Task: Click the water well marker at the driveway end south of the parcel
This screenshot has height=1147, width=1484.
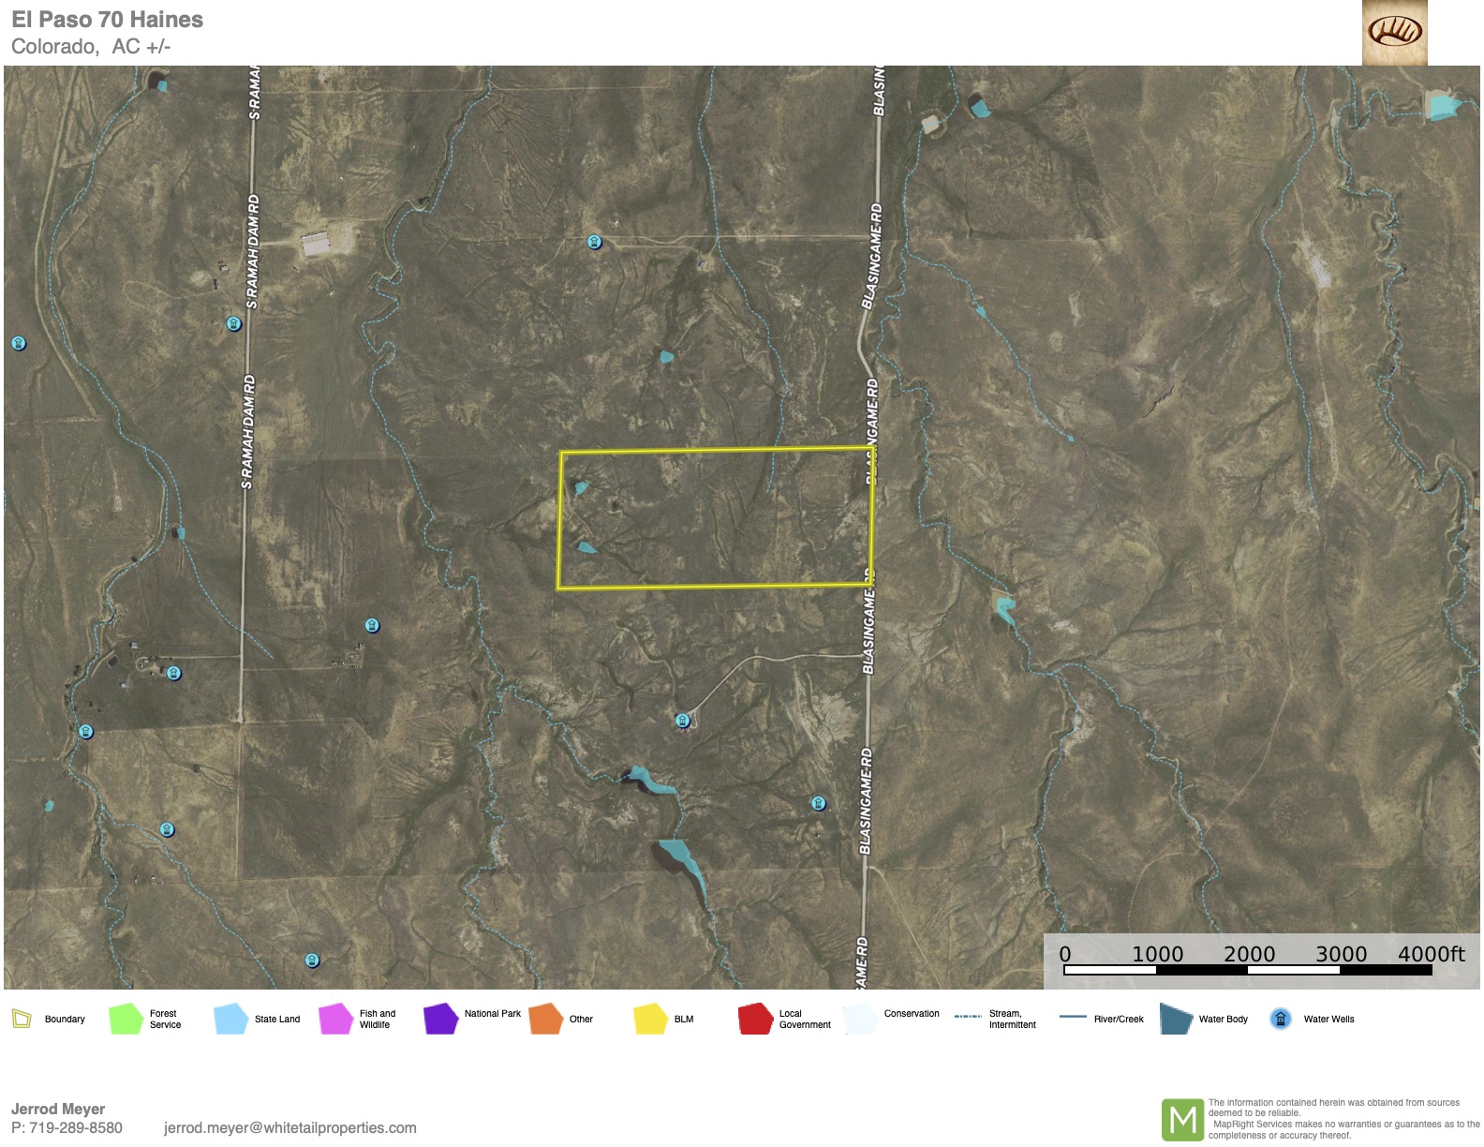Action: 683,721
